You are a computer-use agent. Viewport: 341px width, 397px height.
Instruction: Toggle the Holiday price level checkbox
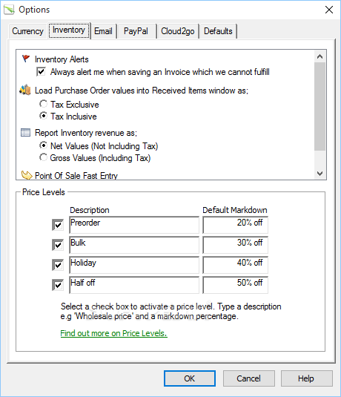click(x=58, y=265)
